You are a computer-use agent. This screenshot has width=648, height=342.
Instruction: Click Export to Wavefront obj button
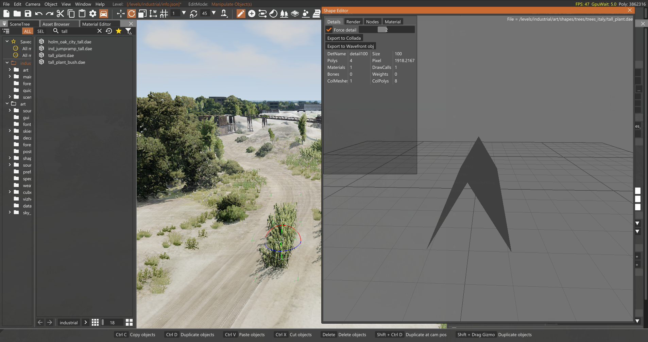(x=351, y=46)
